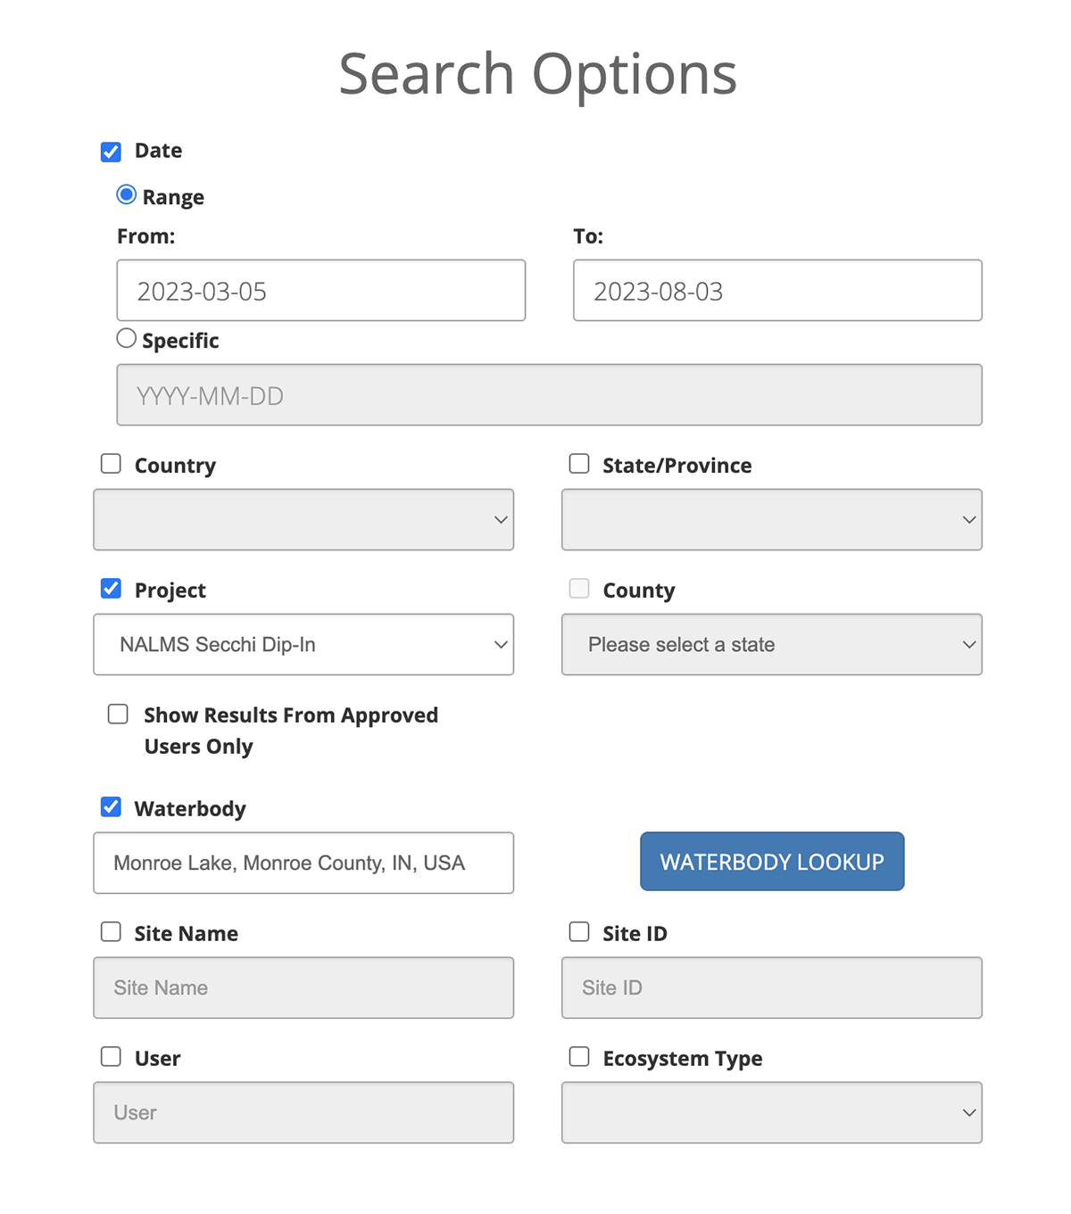Open the County 'Please select a state' dropdown
This screenshot has width=1071, height=1214.
tap(771, 645)
